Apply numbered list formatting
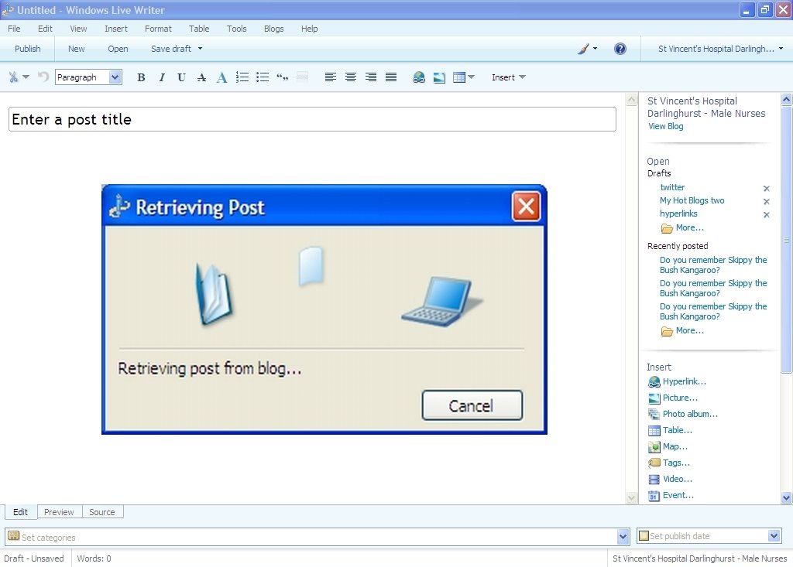Screen dimensions: 793x567 [242, 77]
